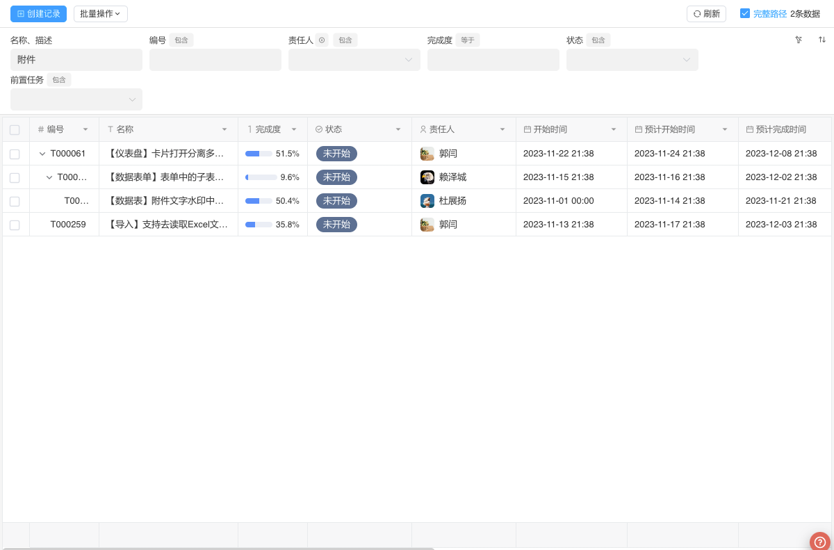This screenshot has height=550, width=834.
Task: Click 杜展扬's avatar image
Action: click(x=427, y=201)
